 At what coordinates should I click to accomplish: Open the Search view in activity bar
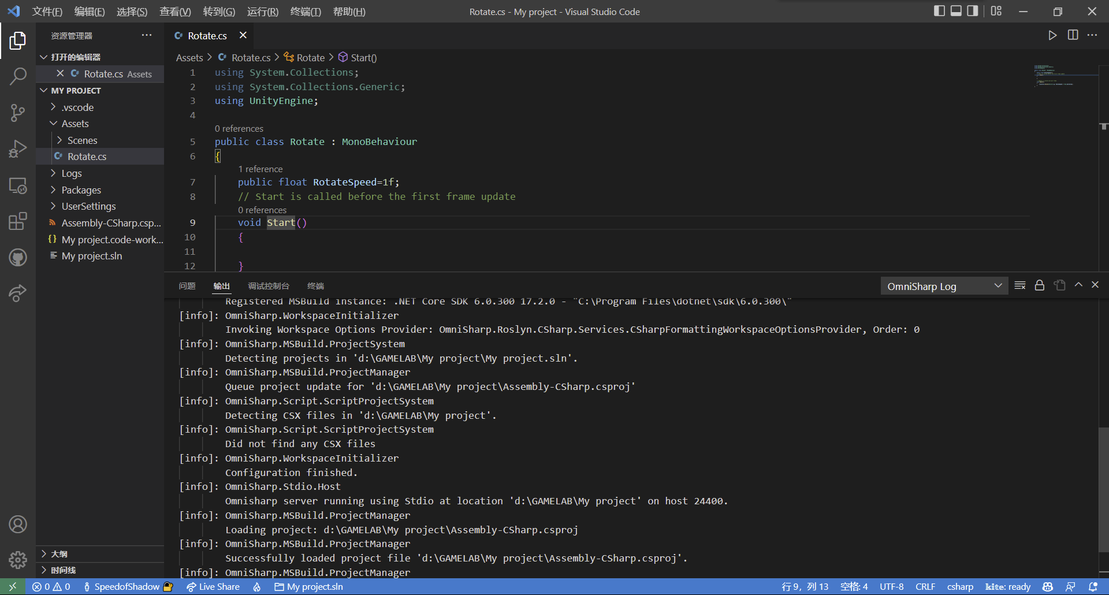tap(18, 76)
